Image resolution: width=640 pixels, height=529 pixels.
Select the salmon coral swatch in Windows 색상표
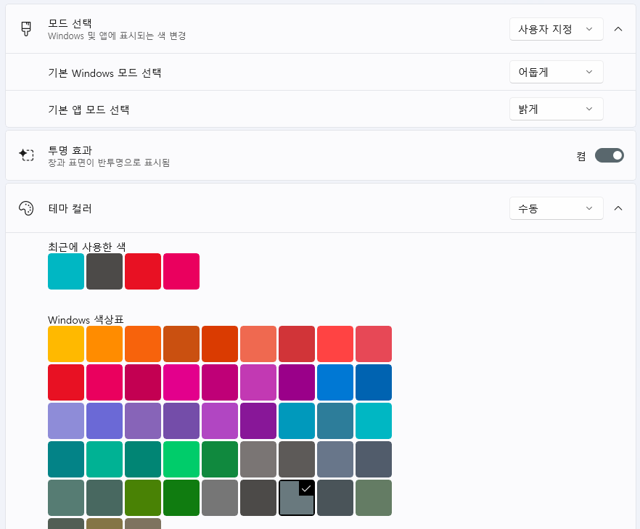click(258, 344)
